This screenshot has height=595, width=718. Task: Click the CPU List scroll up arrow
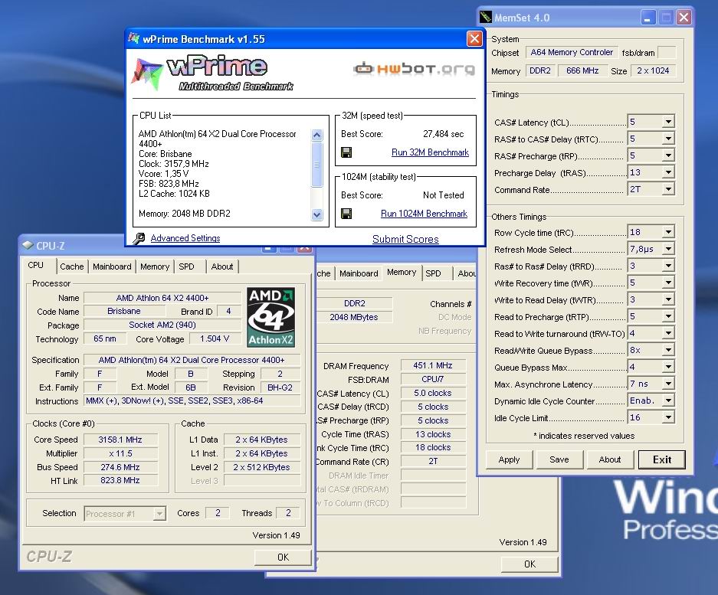click(317, 135)
